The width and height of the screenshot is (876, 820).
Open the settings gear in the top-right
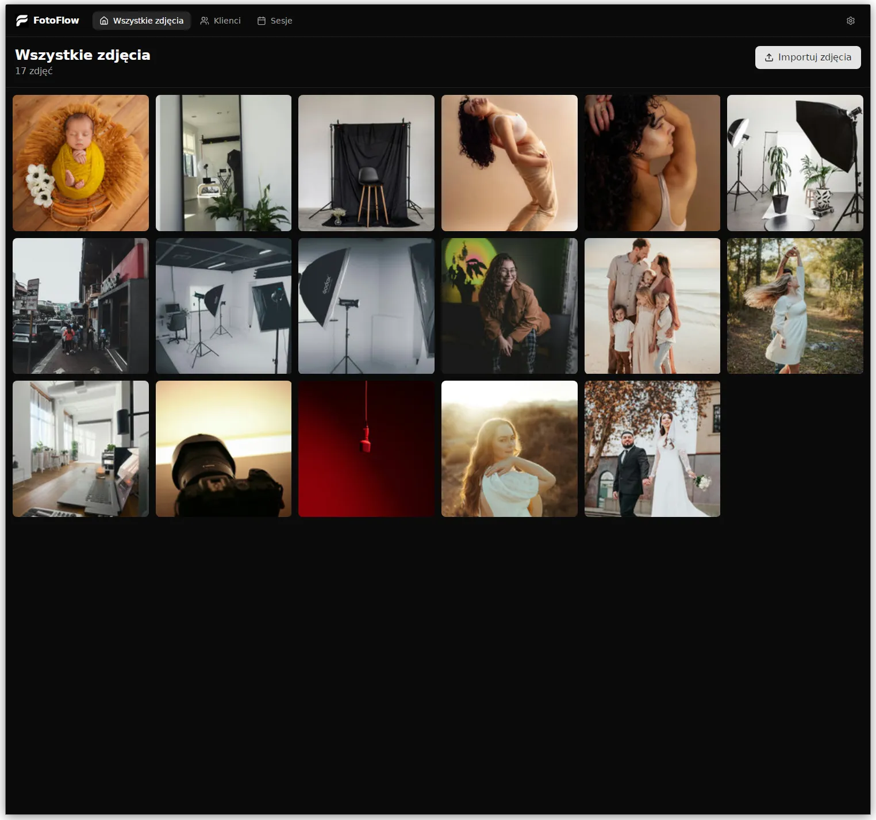point(850,21)
